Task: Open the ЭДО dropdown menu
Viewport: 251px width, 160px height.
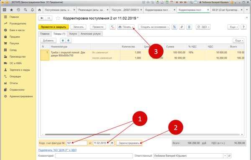Action: click(203, 27)
